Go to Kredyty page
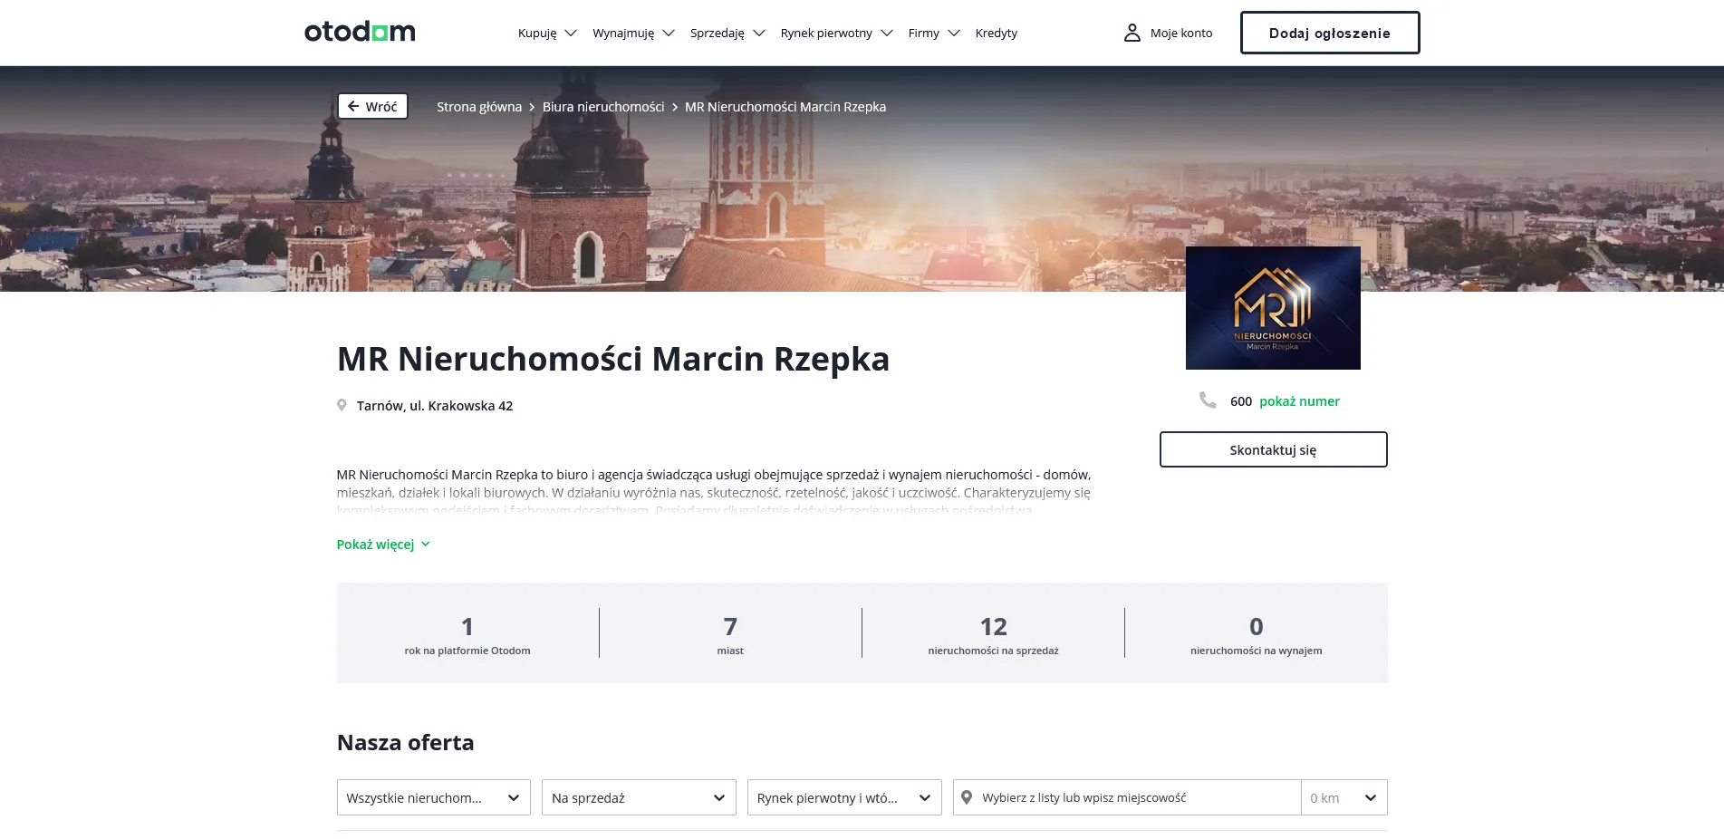Viewport: 1724px width, 839px height. [x=997, y=33]
